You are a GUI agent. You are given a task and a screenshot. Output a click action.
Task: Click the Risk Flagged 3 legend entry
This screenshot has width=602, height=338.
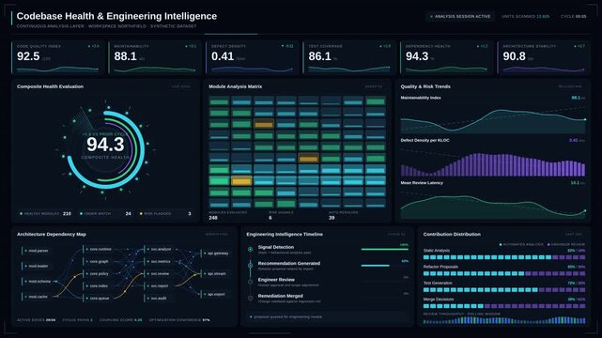pos(165,214)
